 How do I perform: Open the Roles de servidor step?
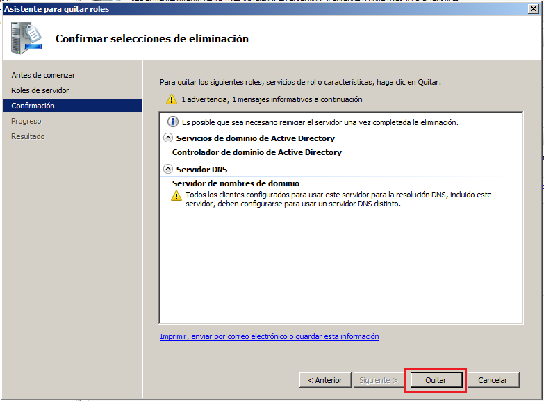click(40, 90)
